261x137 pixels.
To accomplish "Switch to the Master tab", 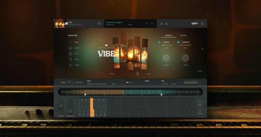I will point(183,36).
